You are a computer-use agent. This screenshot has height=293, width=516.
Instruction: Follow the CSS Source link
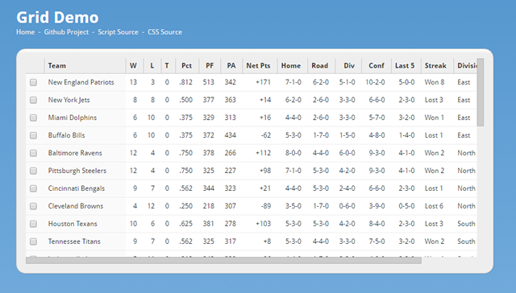tap(164, 32)
